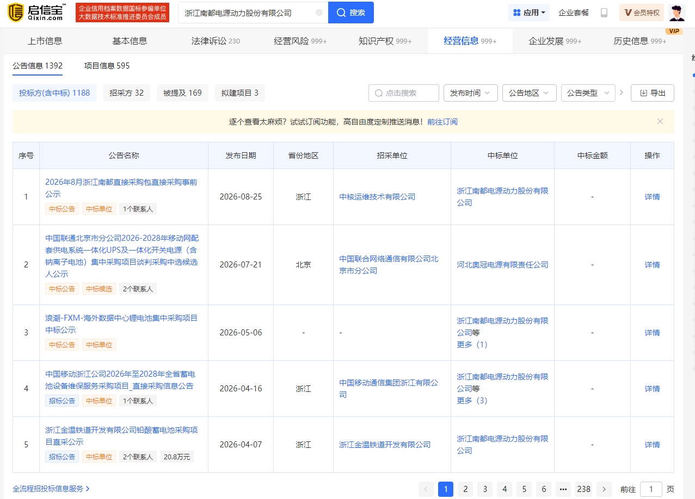695x499 pixels.
Task: Open 详情 for row 5
Action: coord(652,445)
